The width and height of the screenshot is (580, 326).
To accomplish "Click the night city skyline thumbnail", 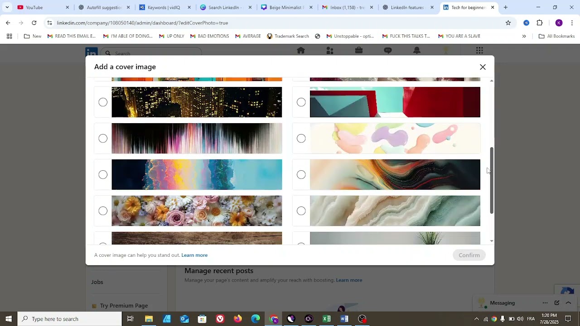I will tap(197, 102).
